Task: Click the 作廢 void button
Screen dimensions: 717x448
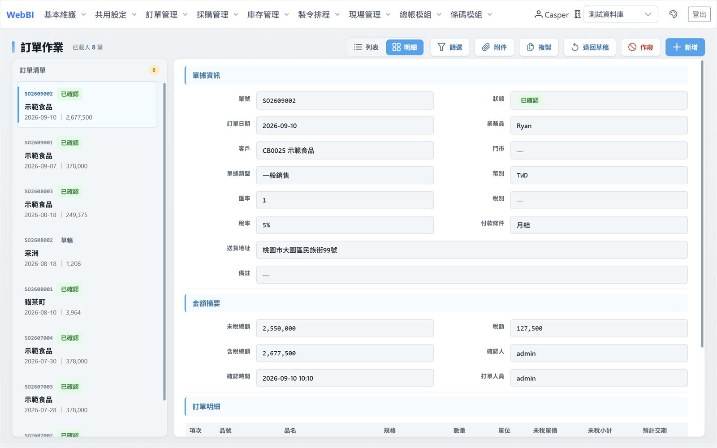Action: (641, 47)
